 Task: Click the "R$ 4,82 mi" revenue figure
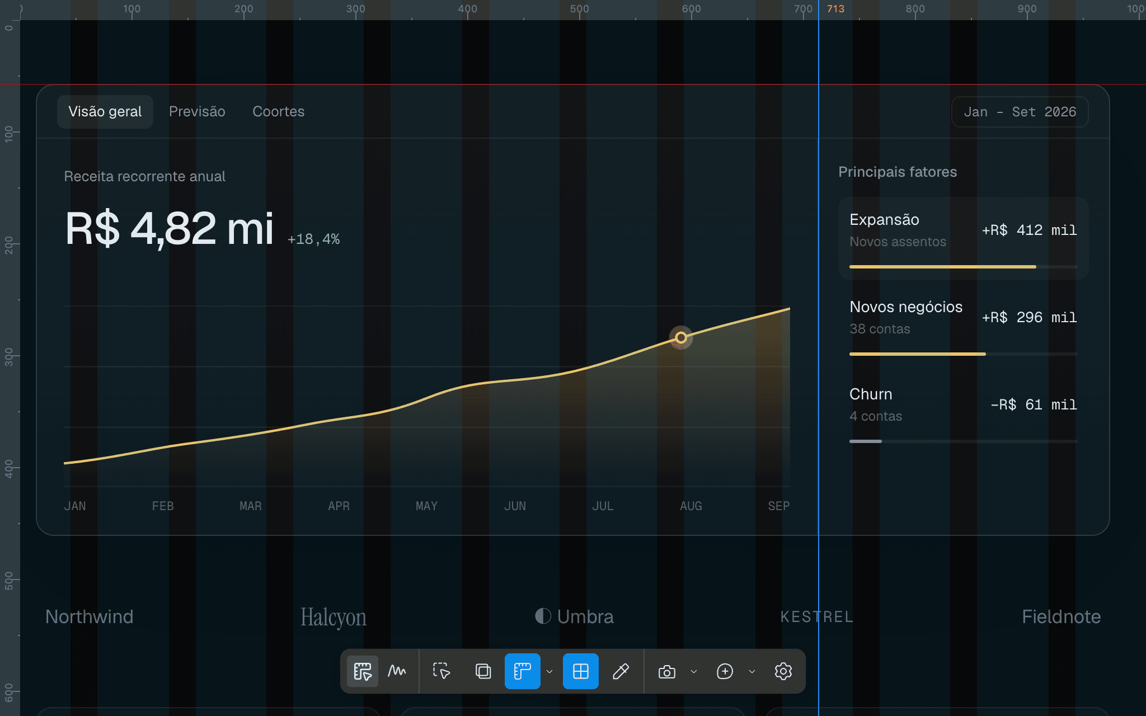(170, 229)
